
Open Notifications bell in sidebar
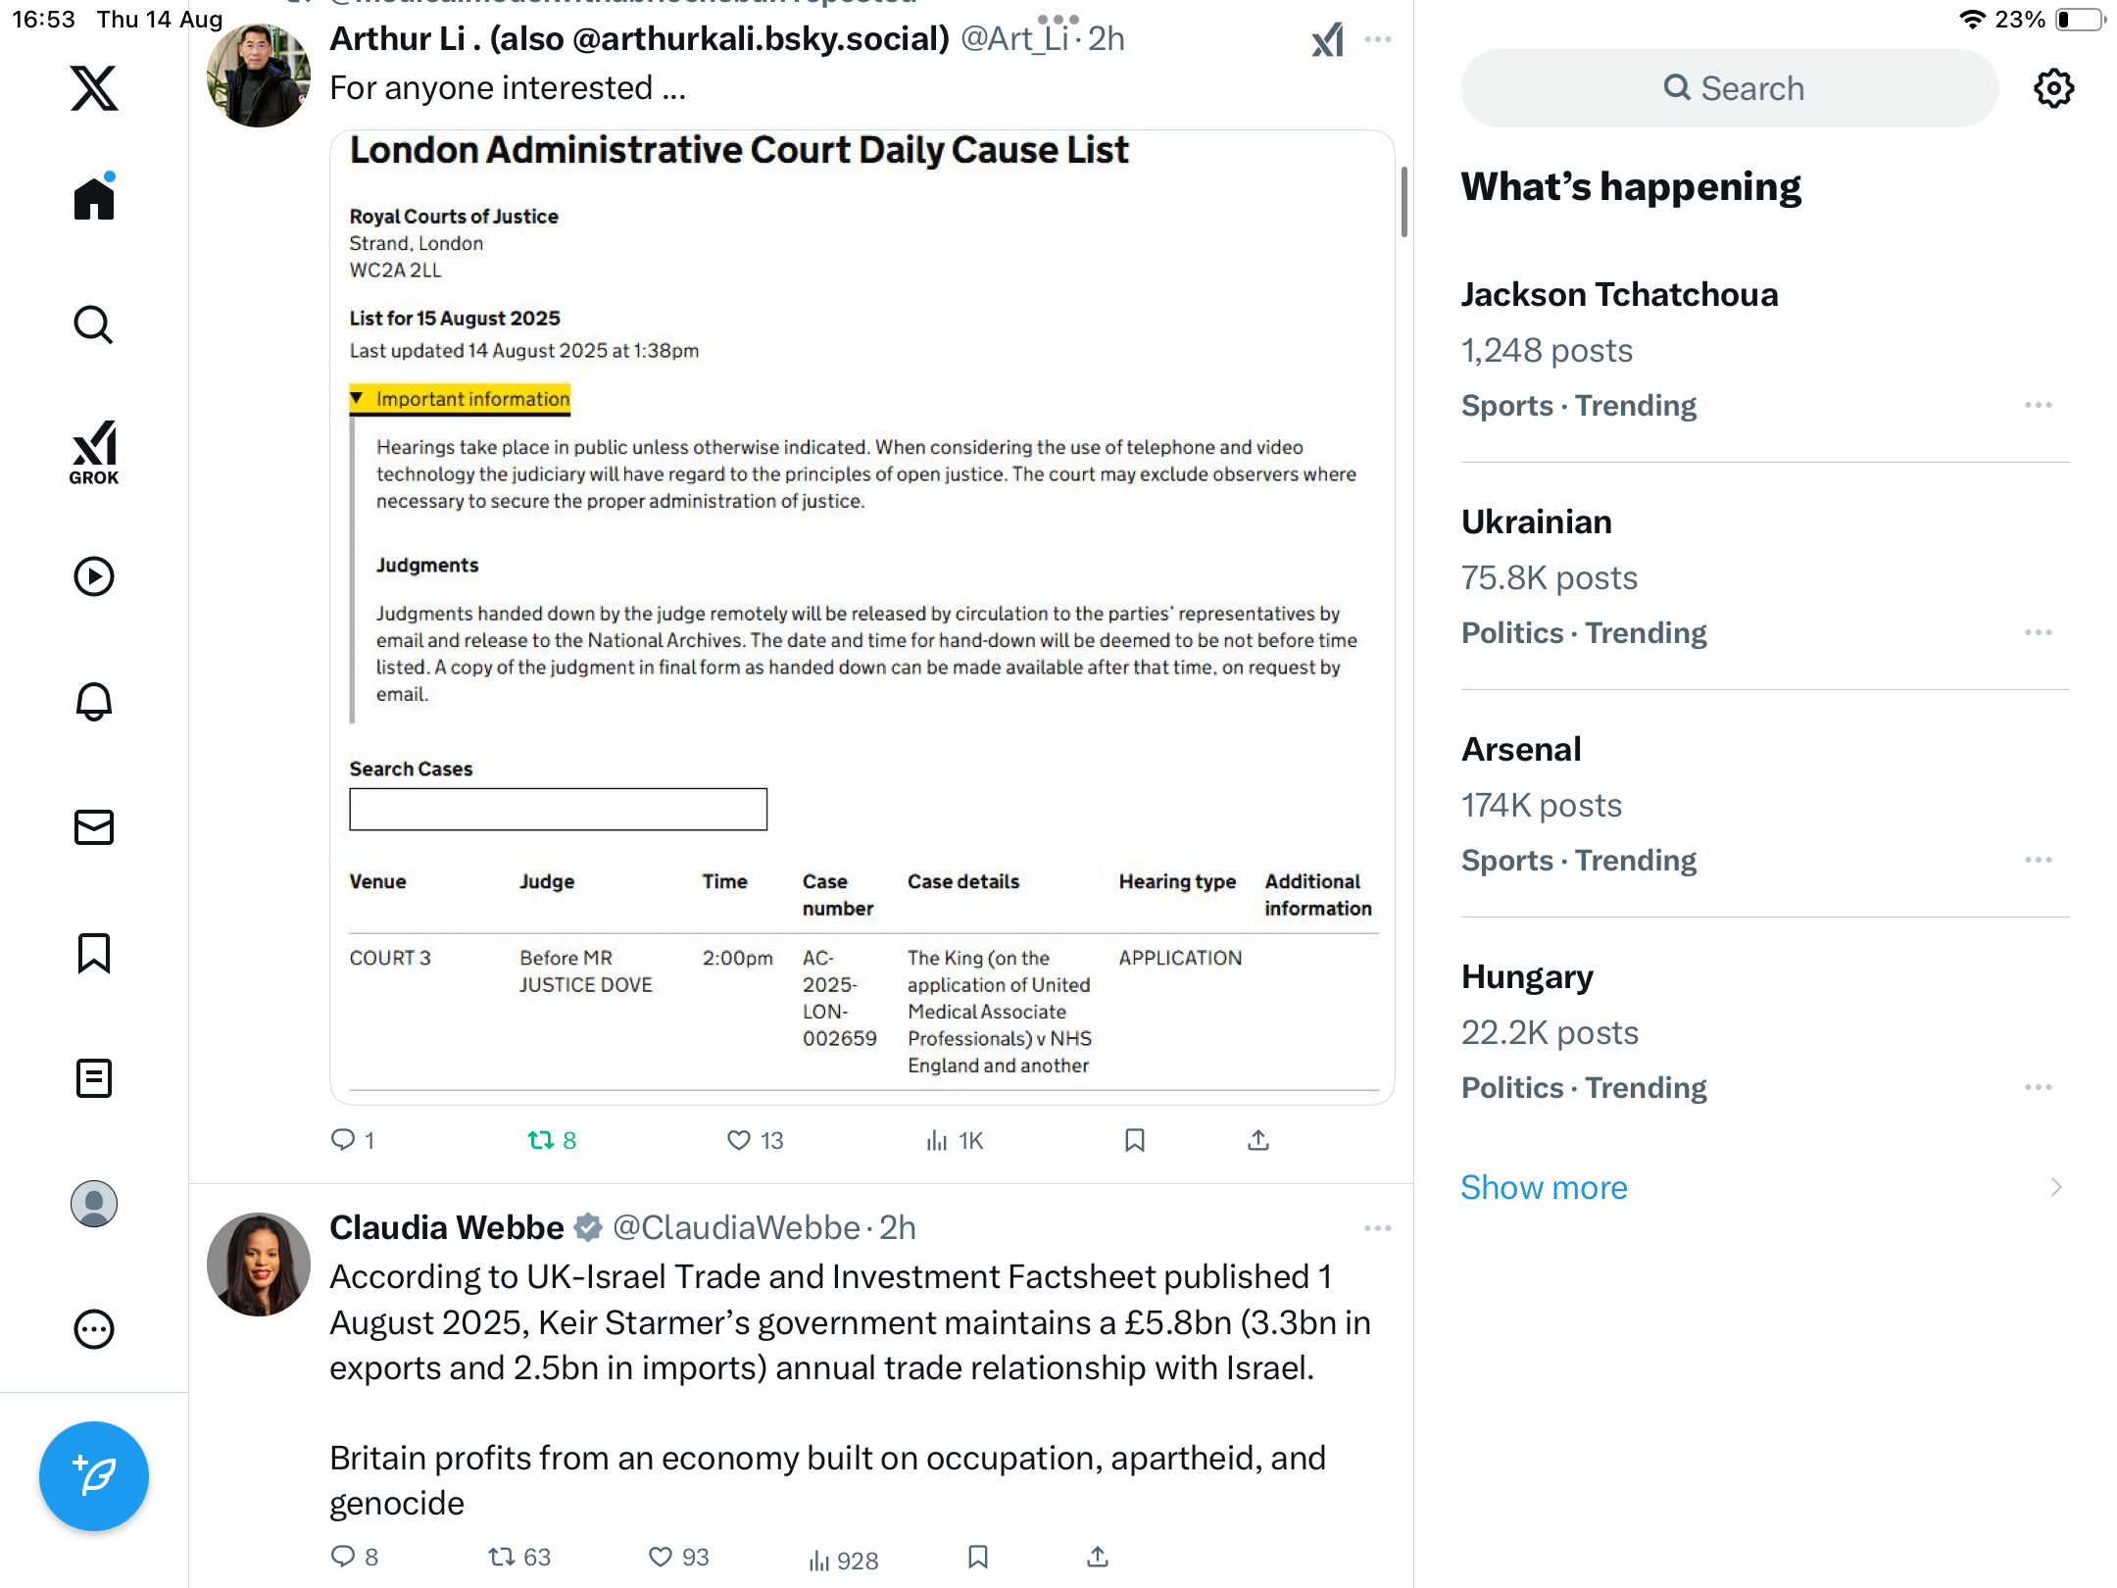(94, 702)
